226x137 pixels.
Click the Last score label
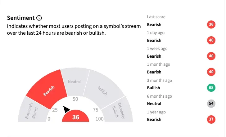pyautogui.click(x=156, y=17)
